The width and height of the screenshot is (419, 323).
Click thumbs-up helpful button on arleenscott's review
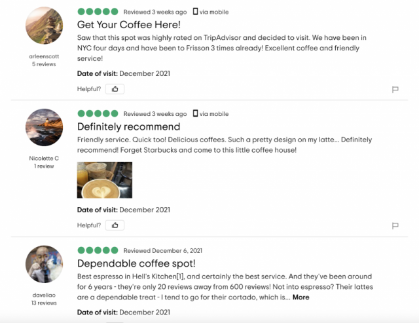pos(115,89)
